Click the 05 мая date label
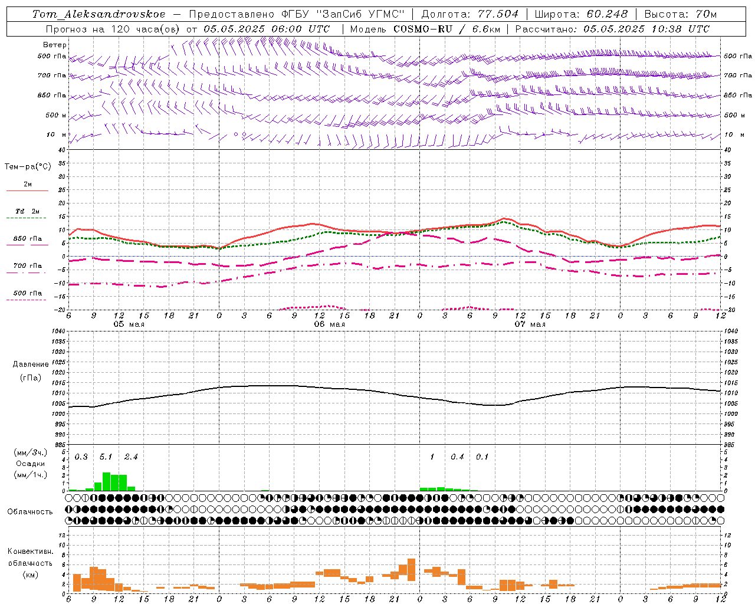Screen dimensions: 755x604 click(129, 324)
